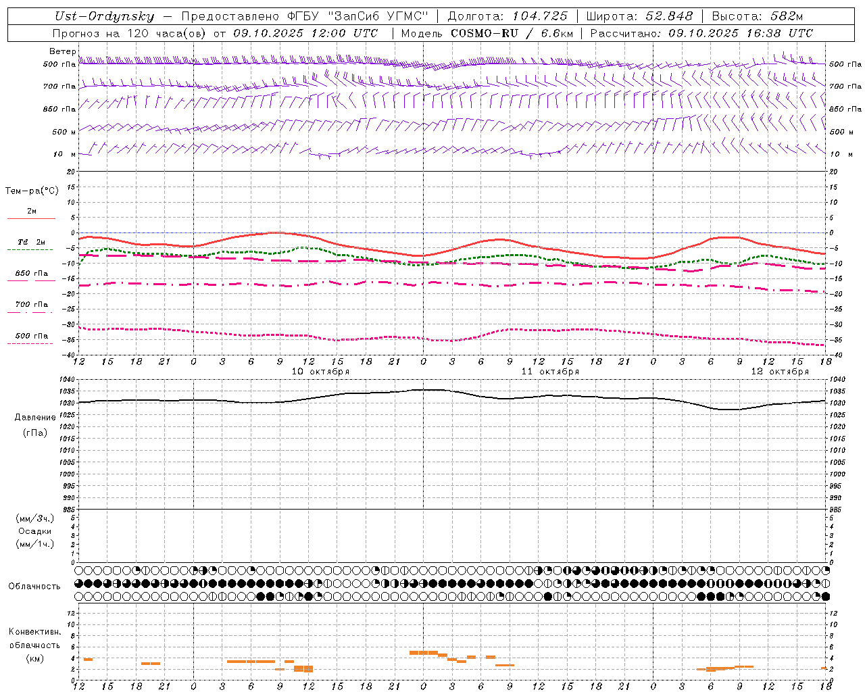Click the Ust-Ordynsky station title
Viewport: 865px width, 692px height.
click(x=105, y=16)
